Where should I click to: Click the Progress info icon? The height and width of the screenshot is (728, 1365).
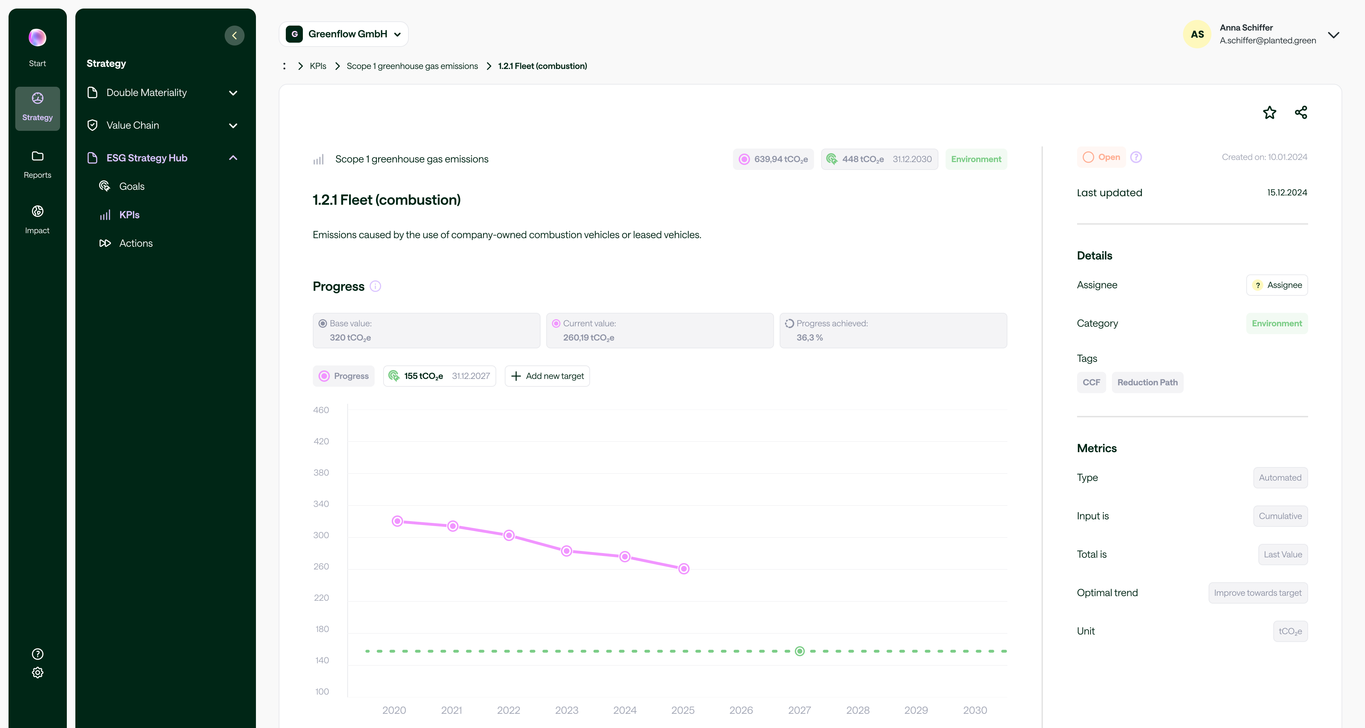375,286
